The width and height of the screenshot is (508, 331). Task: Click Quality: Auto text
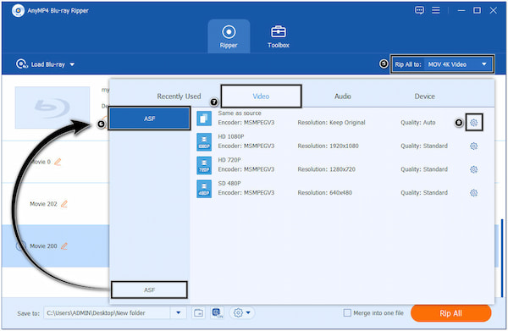tap(418, 123)
